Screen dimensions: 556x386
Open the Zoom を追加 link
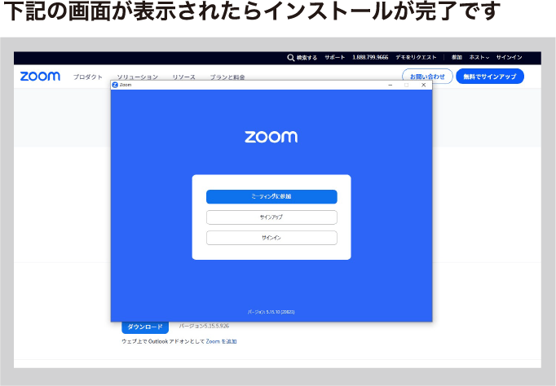coord(221,341)
